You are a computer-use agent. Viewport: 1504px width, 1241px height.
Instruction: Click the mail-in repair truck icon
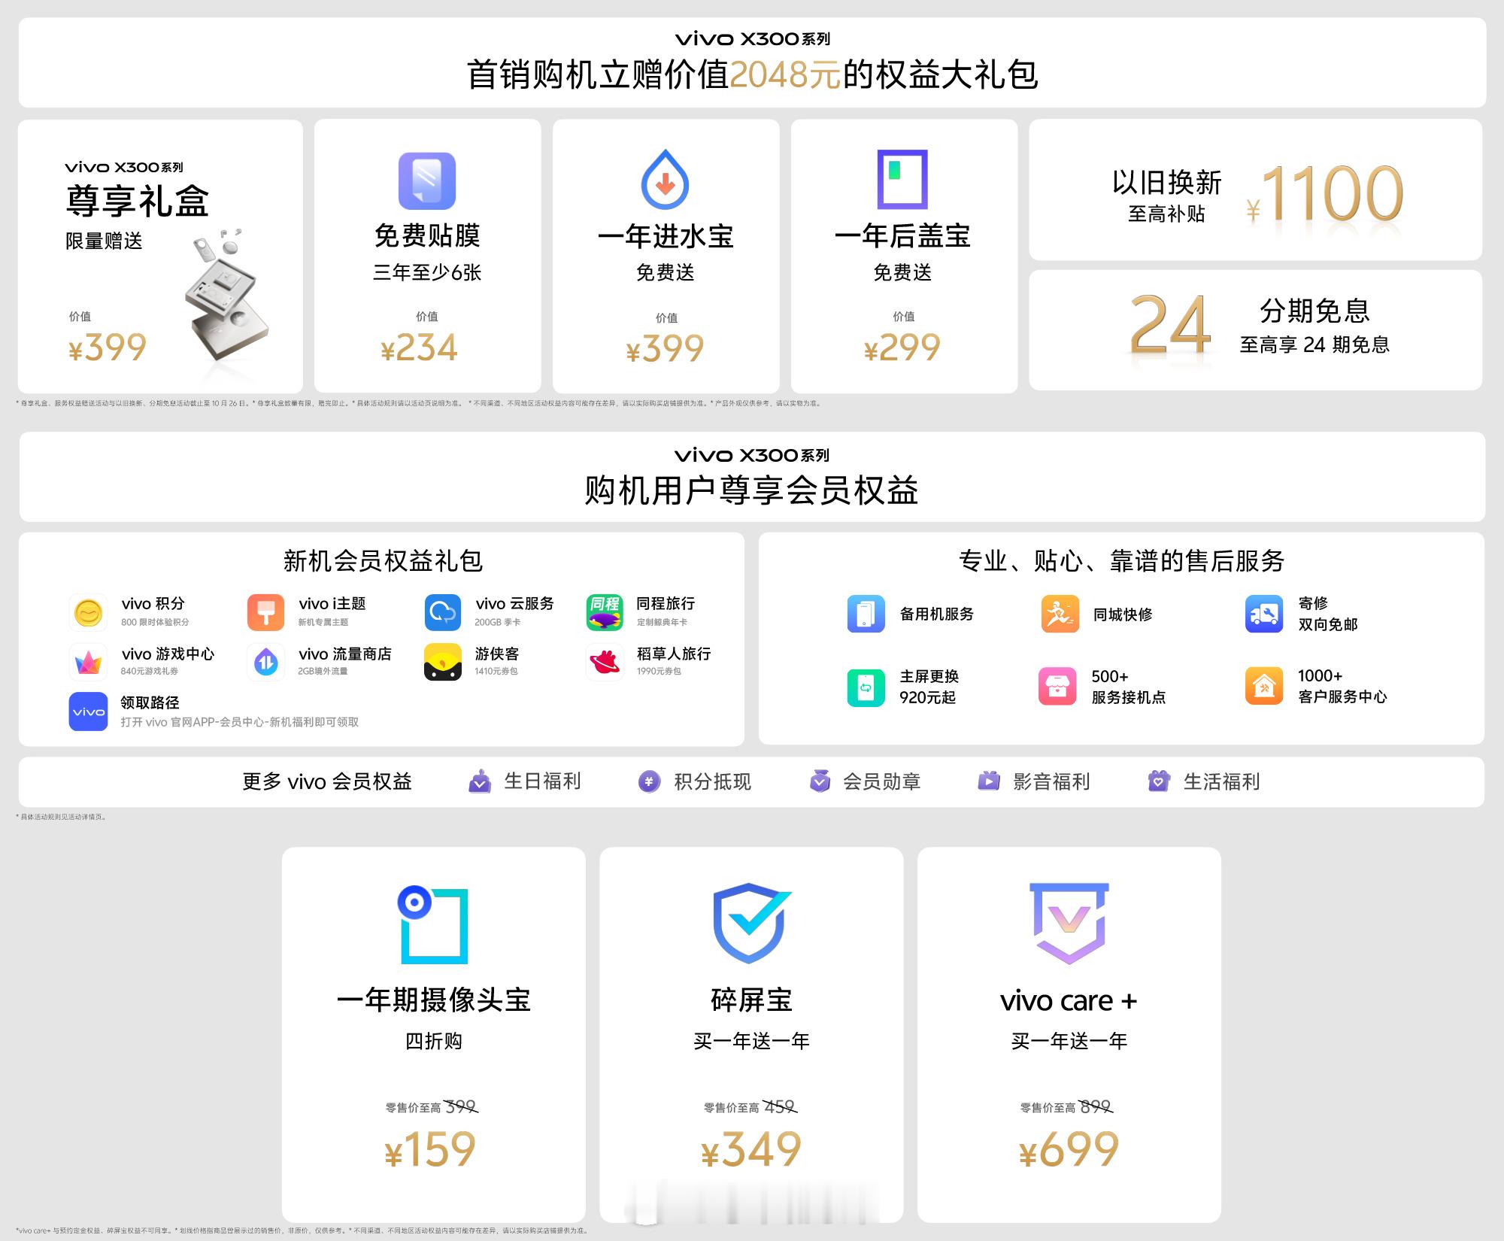tap(1263, 614)
